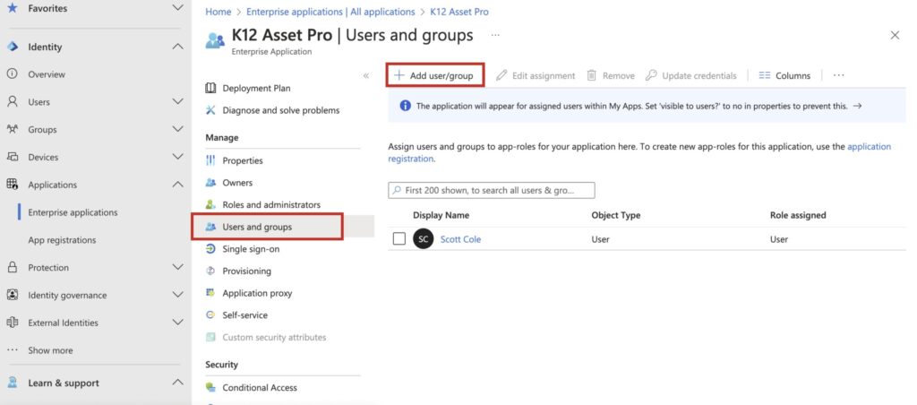Click the Provisioning icon in the Manage menu
Image resolution: width=917 pixels, height=405 pixels.
click(210, 271)
